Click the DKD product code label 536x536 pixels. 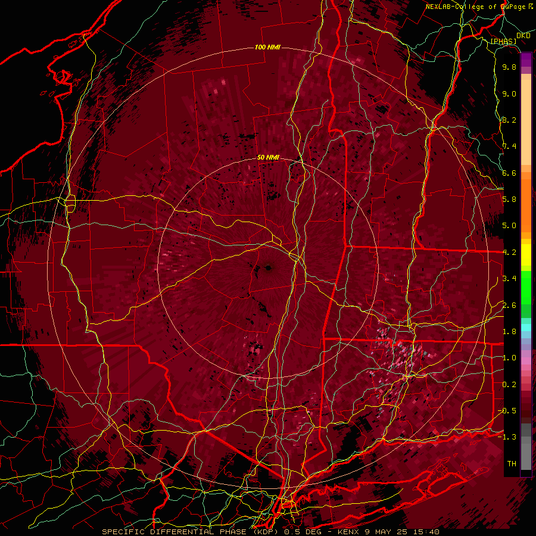click(523, 36)
